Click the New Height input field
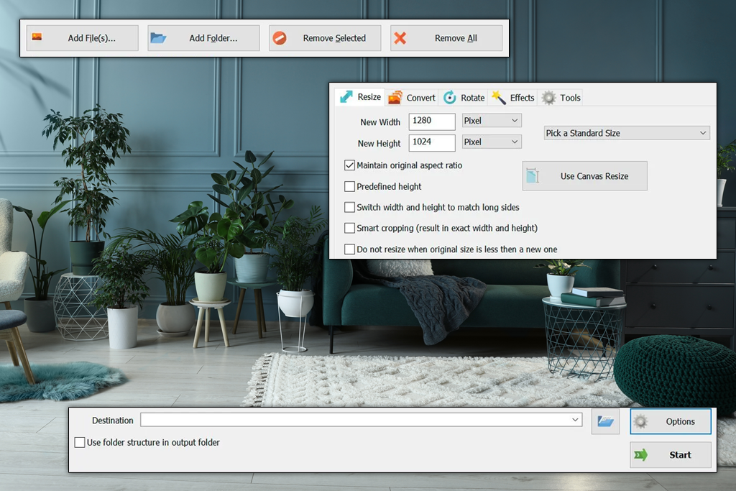736x491 pixels. (432, 143)
